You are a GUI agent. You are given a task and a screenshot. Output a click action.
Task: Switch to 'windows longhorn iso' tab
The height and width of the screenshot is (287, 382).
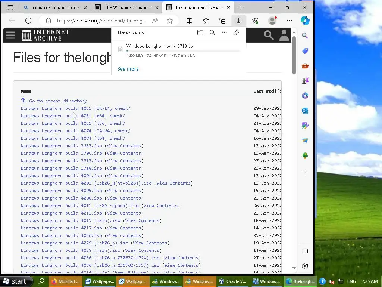point(55,7)
